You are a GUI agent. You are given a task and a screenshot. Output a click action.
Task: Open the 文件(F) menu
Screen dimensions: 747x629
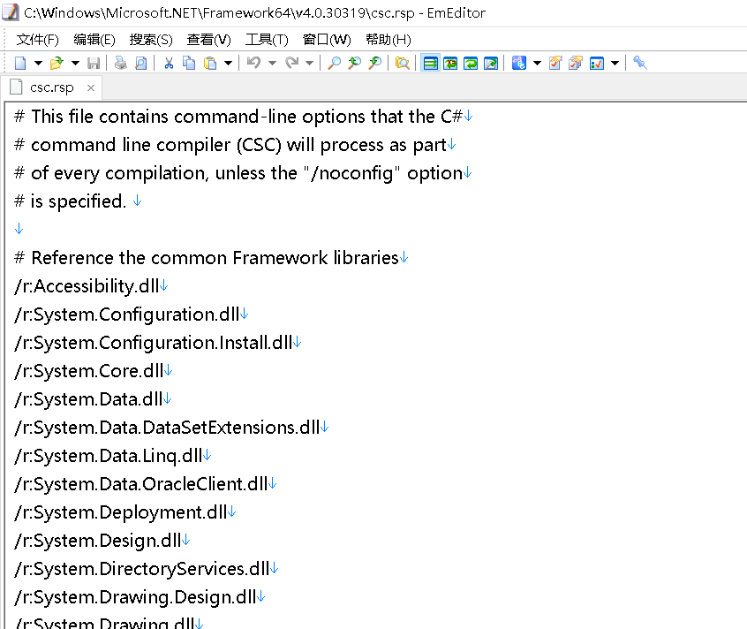[x=38, y=40]
